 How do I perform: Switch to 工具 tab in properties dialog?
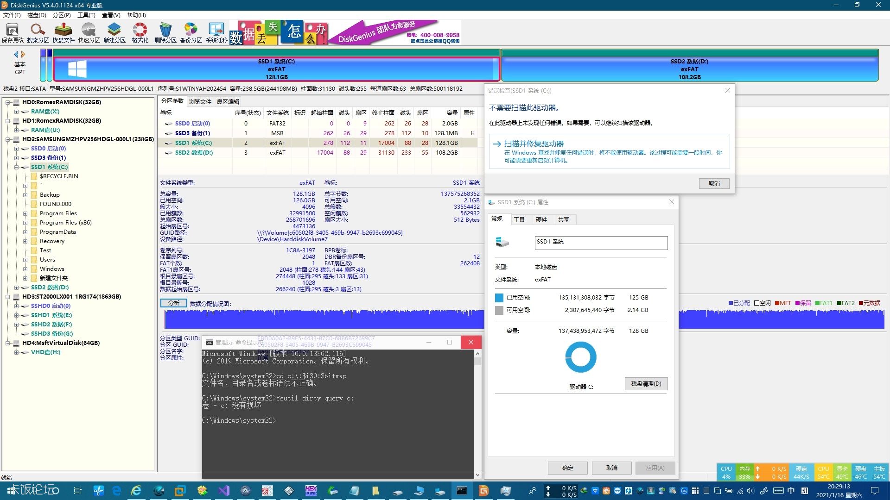coord(519,219)
